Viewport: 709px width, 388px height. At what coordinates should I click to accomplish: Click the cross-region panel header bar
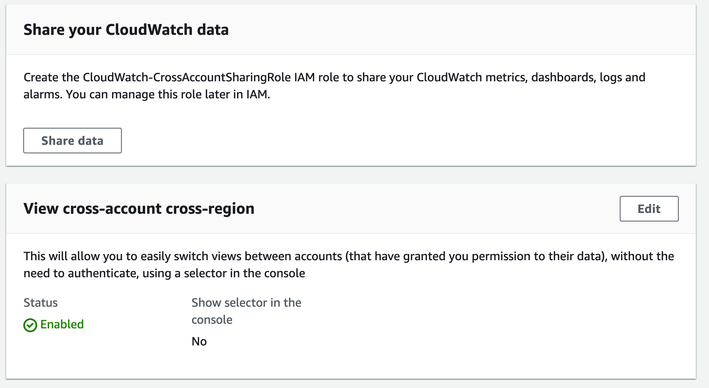tap(351, 209)
